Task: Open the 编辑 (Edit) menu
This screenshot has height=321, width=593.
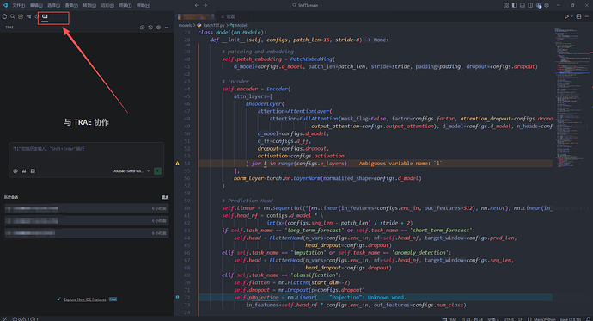Action: (x=36, y=5)
